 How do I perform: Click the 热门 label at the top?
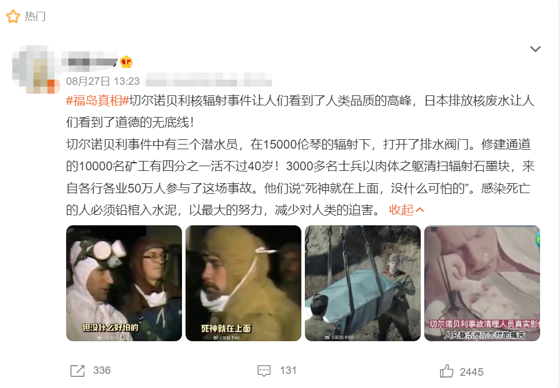point(35,16)
